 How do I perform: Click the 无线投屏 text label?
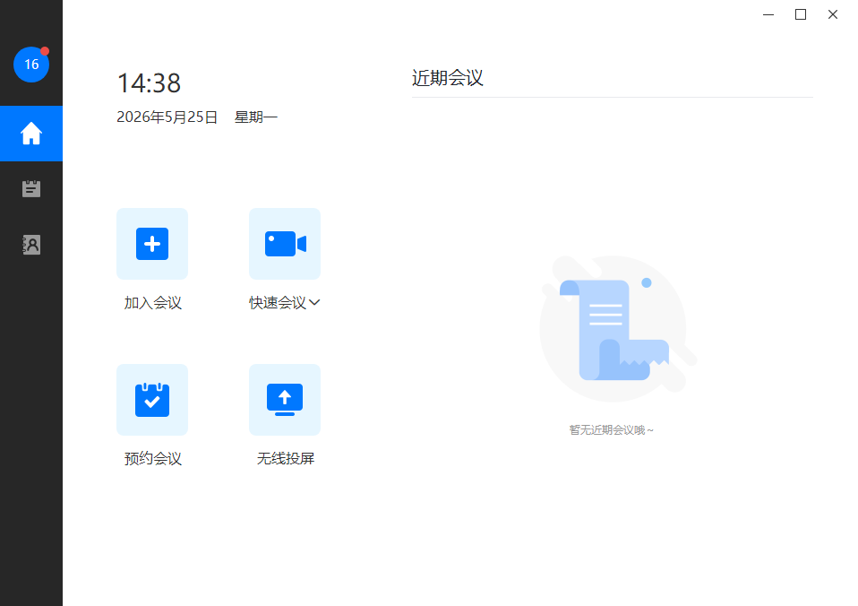pyautogui.click(x=286, y=459)
